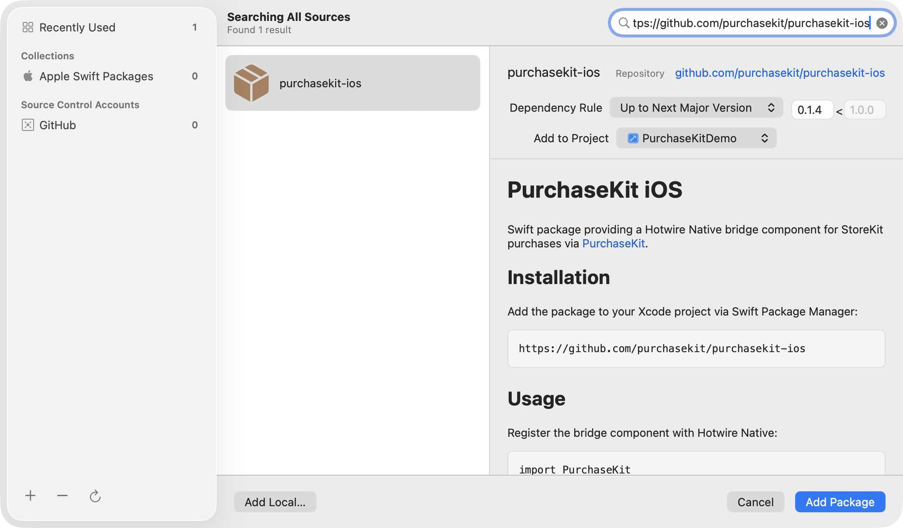Clear the search field with the X icon
The height and width of the screenshot is (528, 903).
(882, 23)
